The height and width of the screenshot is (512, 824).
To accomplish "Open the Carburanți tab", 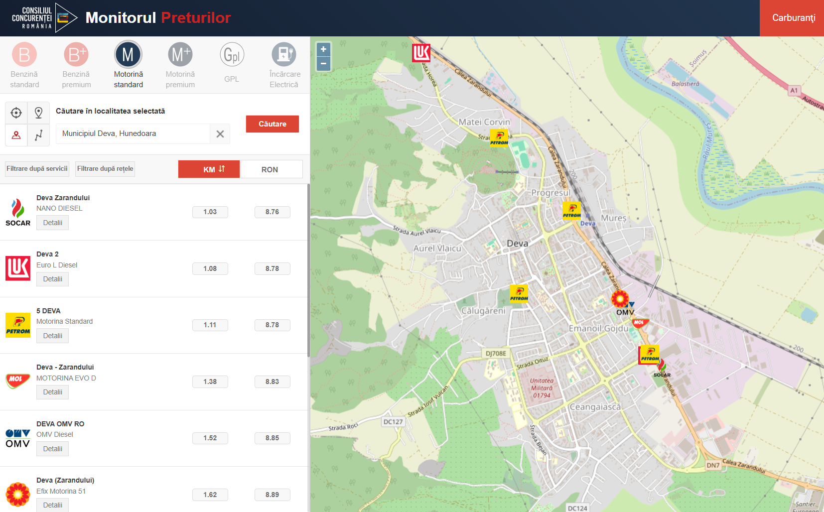I will tap(793, 18).
